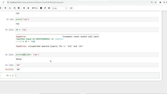Click the In [11]: prompt label
This screenshot has width=167, height=94.
pos(10,30)
